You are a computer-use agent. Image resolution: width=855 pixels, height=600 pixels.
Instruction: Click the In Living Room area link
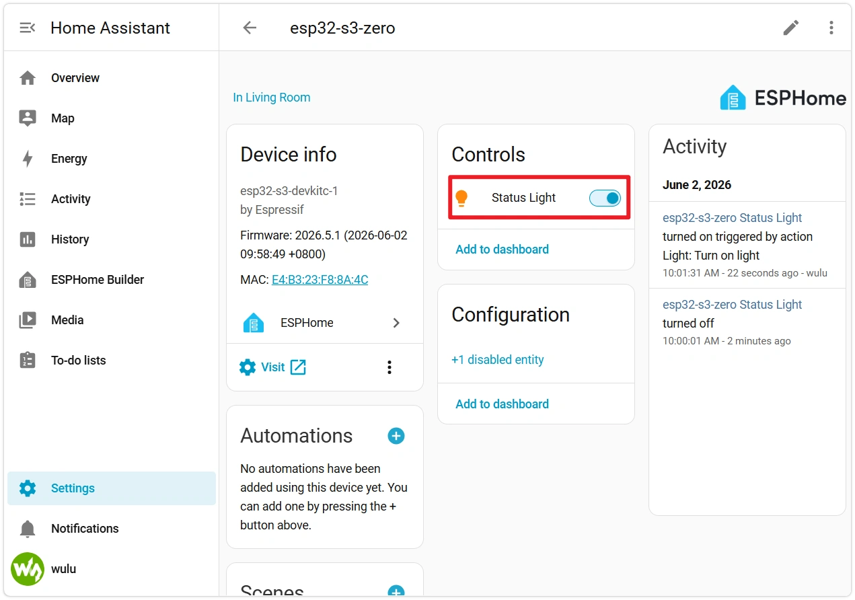pos(272,98)
